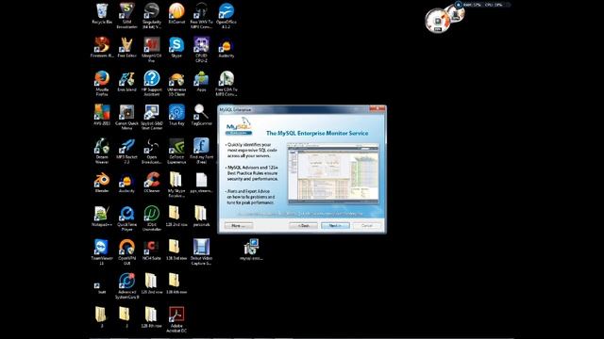The image size is (604, 339).
Task: Open the 128 3rd row folder
Action: click(x=176, y=250)
